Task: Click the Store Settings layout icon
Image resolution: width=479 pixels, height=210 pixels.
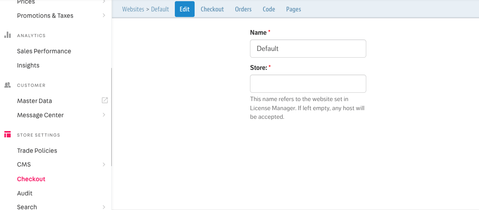Action: (x=8, y=135)
